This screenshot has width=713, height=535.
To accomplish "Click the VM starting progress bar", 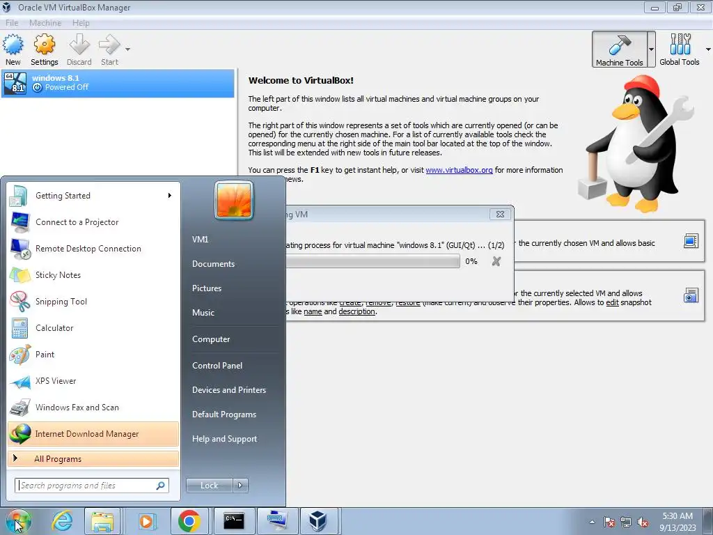I will pos(373,261).
